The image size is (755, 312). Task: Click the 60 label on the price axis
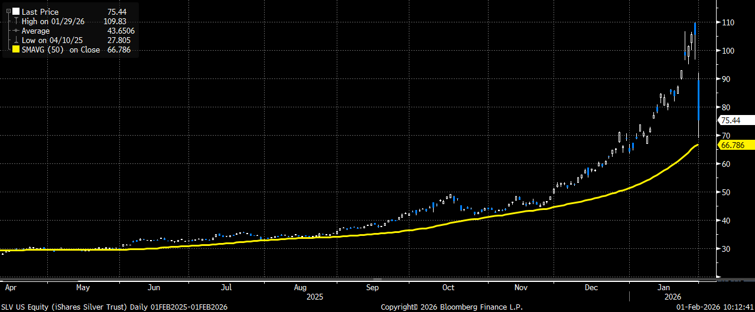tap(725, 164)
